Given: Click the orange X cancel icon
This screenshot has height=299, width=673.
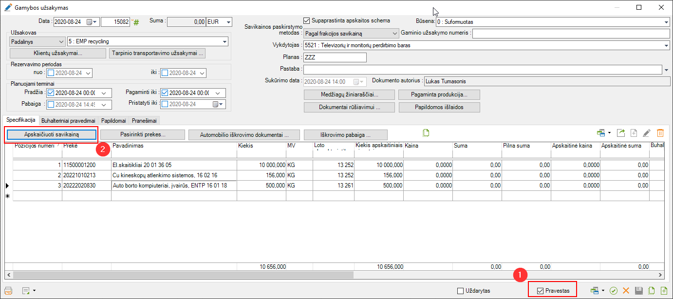Looking at the screenshot, I should [626, 291].
